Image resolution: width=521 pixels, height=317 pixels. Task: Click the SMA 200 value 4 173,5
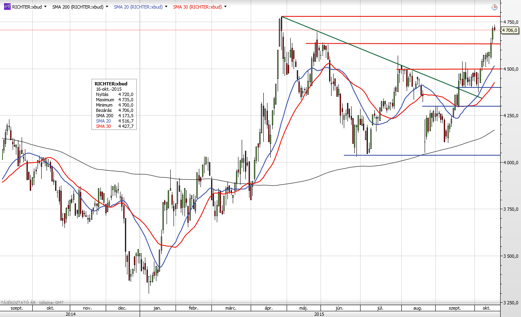pos(126,116)
